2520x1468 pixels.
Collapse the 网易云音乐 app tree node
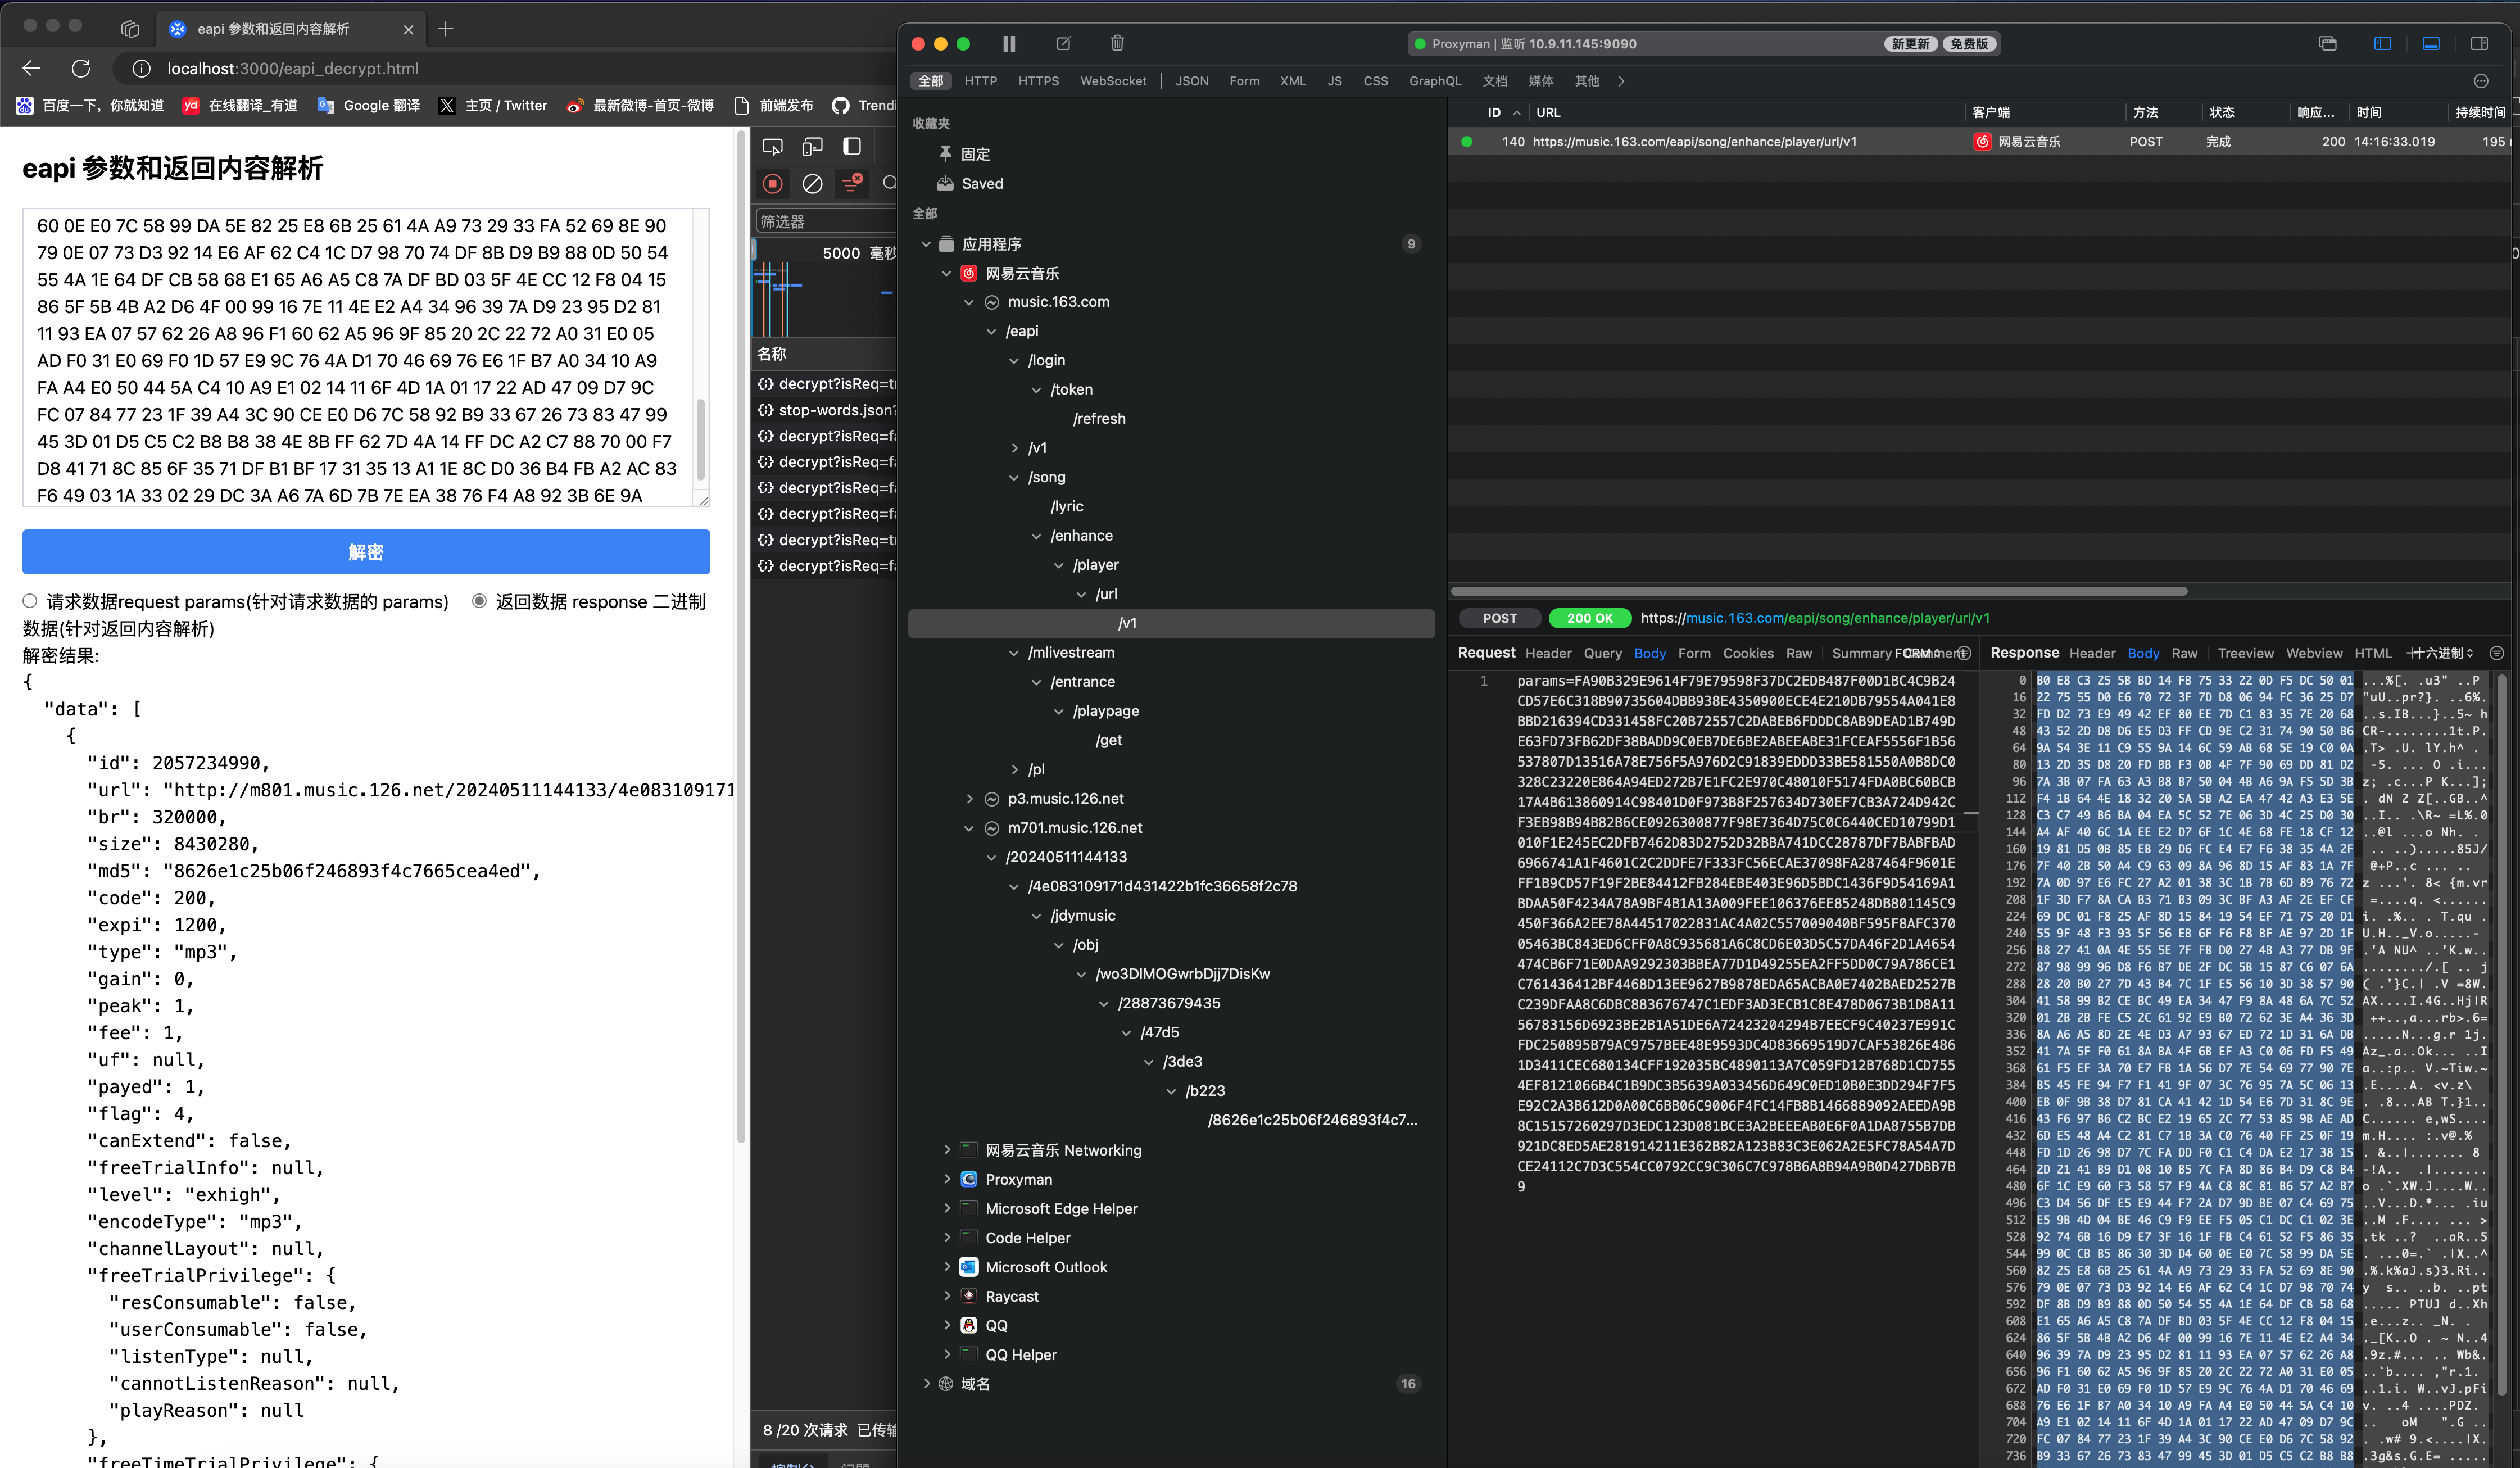click(946, 273)
